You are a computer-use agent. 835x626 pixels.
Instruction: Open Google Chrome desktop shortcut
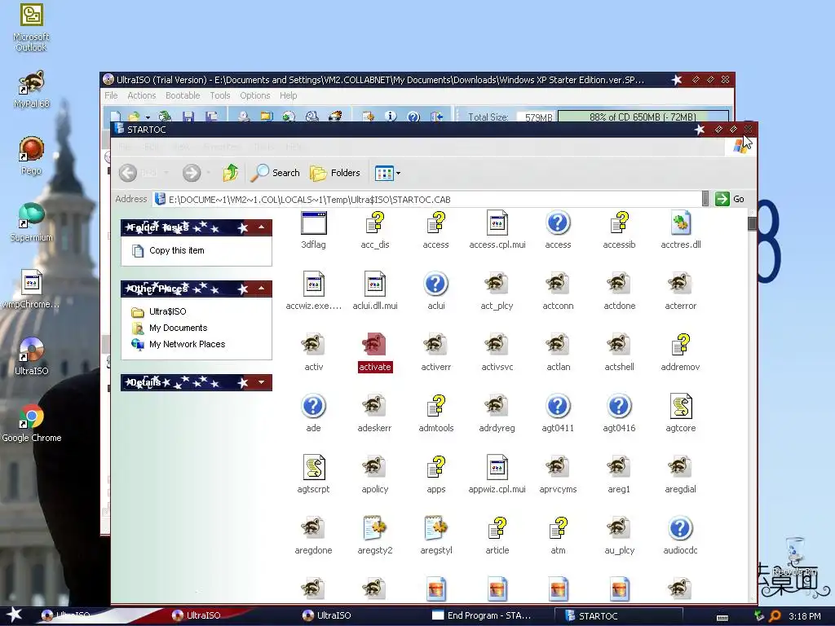[x=32, y=424]
